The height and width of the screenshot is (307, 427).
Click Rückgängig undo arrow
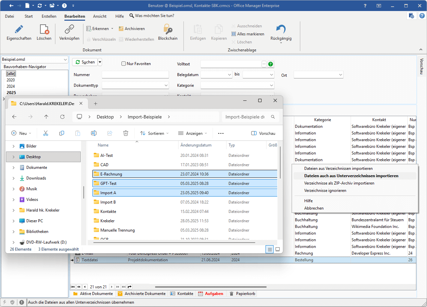click(281, 30)
